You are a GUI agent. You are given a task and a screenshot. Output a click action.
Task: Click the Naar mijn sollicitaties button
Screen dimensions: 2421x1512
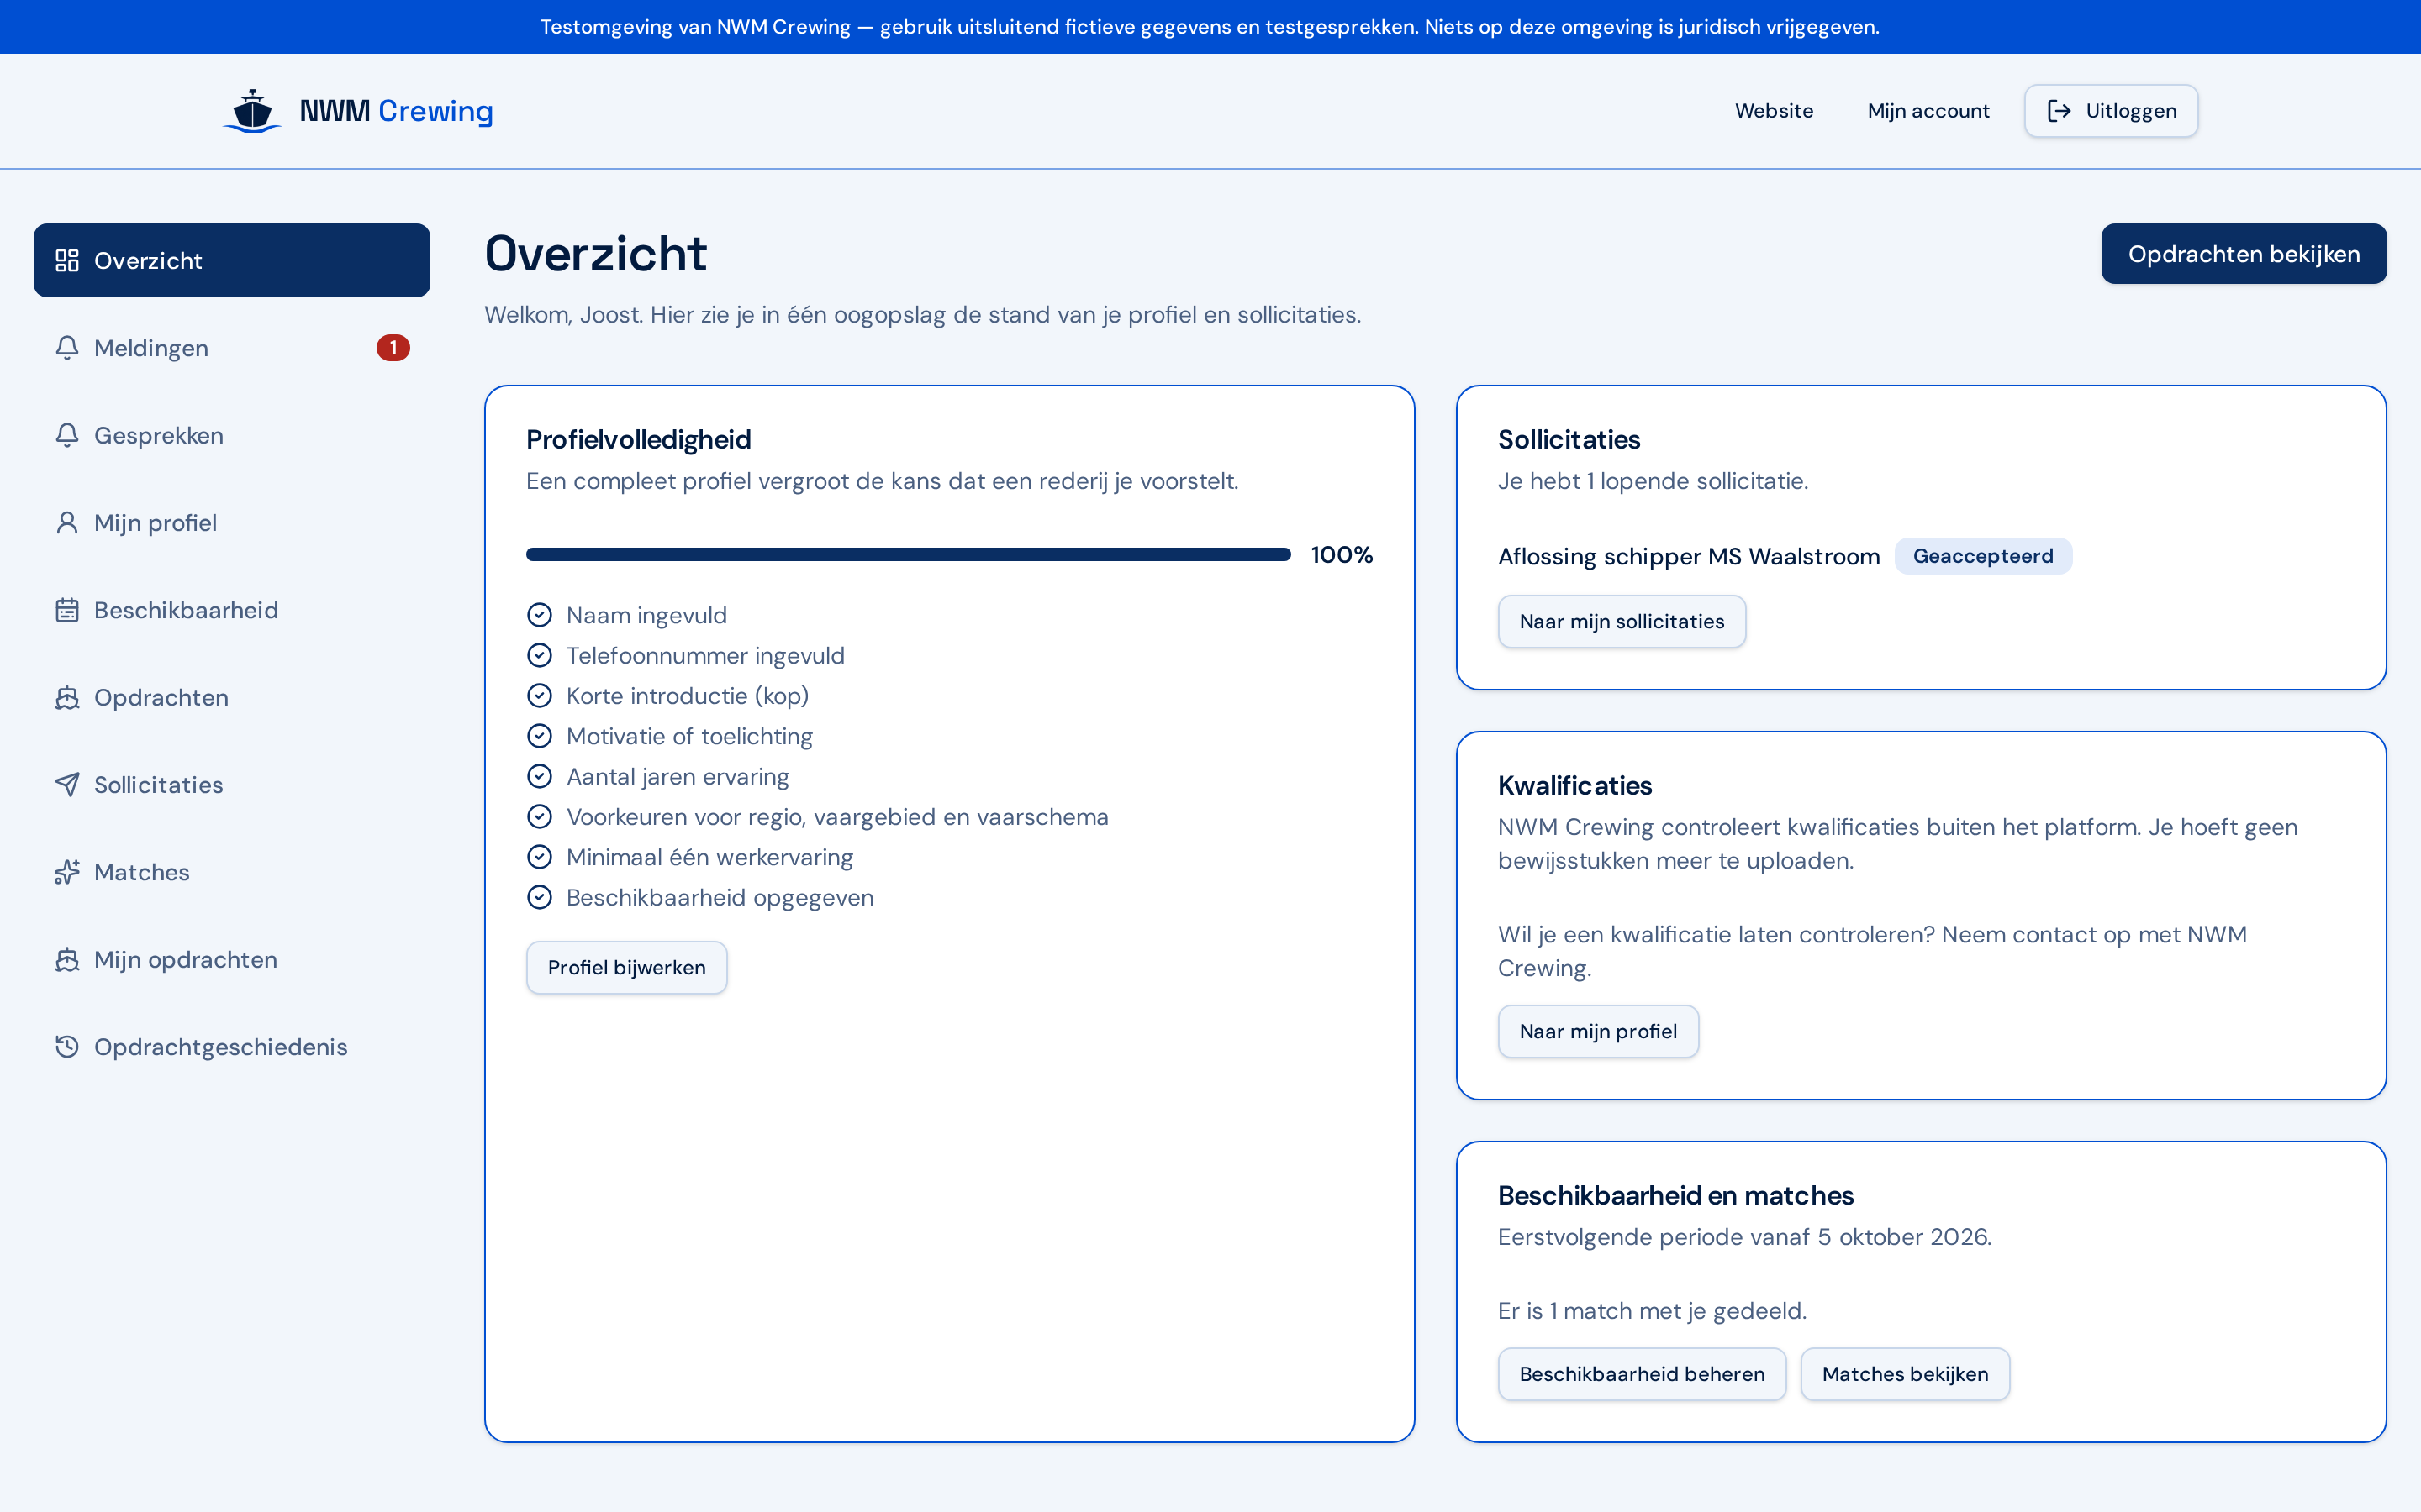(1622, 621)
